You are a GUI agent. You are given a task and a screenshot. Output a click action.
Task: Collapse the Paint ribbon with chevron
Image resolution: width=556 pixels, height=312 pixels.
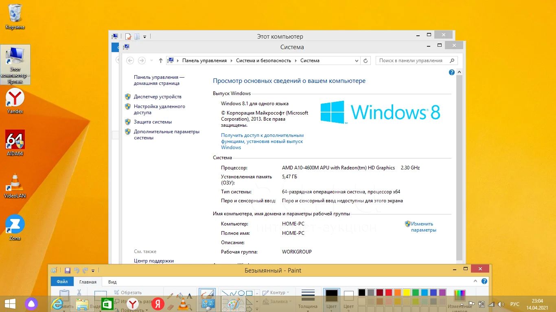[x=475, y=281]
